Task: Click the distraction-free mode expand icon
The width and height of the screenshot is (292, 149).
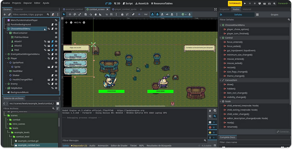Action: coord(215,9)
